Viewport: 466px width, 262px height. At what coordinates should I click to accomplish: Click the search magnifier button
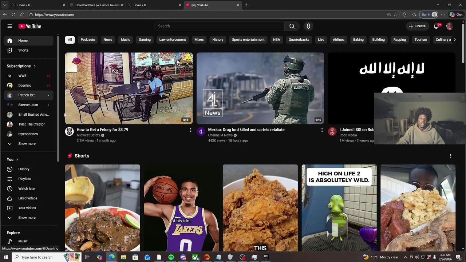(x=292, y=26)
